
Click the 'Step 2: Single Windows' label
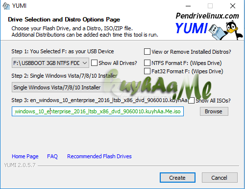pos(64,76)
